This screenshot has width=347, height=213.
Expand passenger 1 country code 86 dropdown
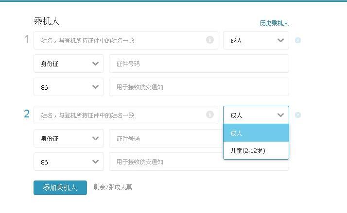coord(69,87)
